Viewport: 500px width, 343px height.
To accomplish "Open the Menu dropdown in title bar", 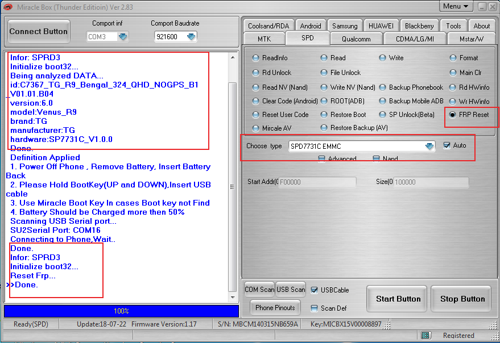I will (456, 6).
